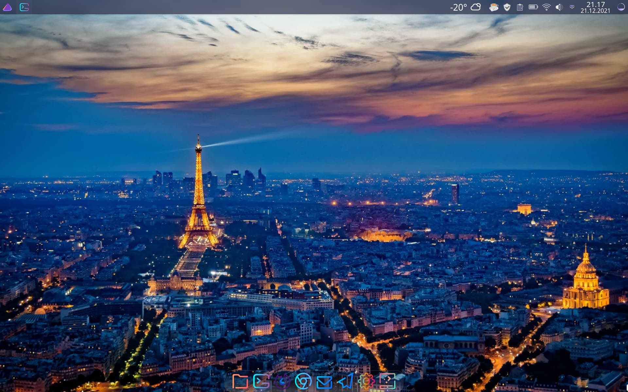Click the circular session icon in the panel corner
The height and width of the screenshot is (392, 628).
[621, 7]
